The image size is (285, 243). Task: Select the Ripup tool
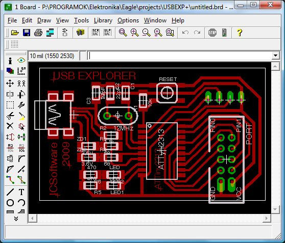[x=21, y=180]
